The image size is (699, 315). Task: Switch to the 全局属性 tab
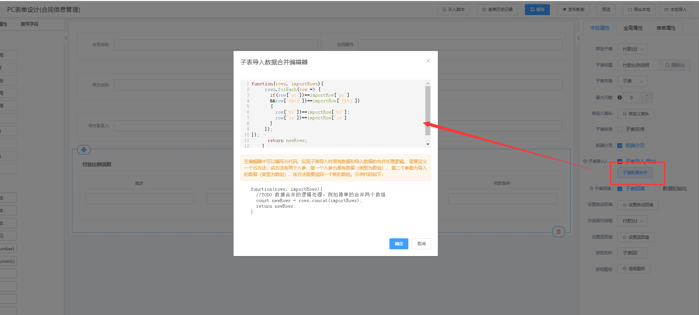click(633, 28)
